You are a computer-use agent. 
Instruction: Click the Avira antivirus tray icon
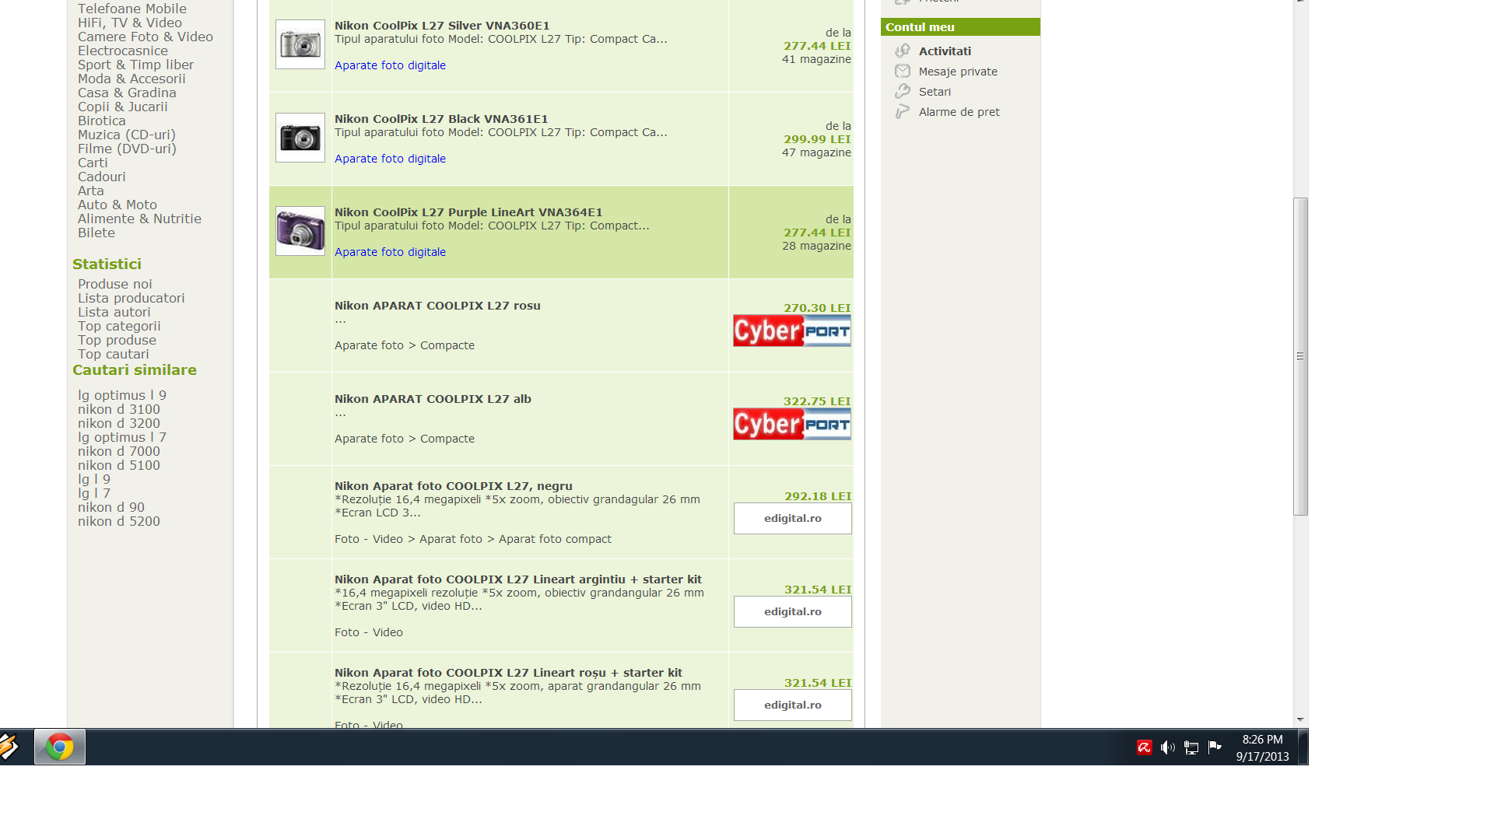[x=1144, y=747]
